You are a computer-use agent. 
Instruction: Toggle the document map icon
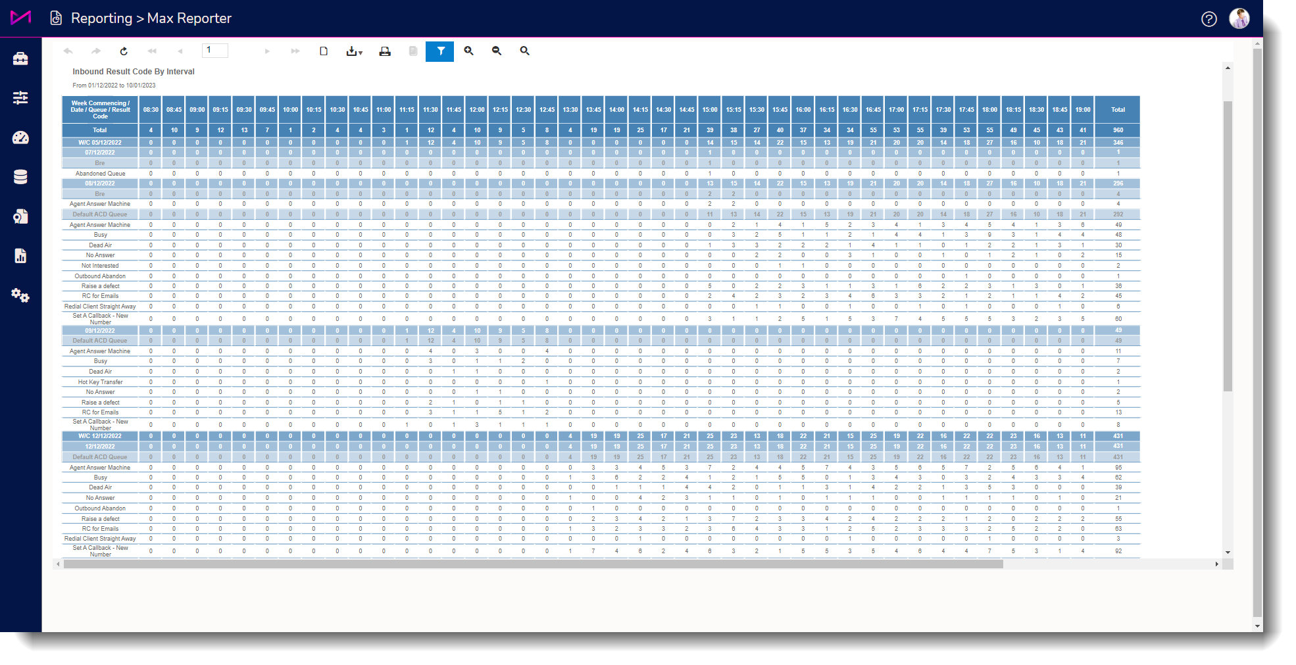(413, 51)
